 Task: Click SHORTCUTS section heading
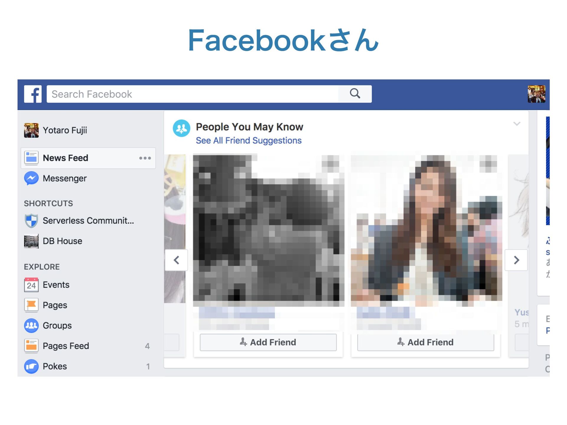[x=48, y=203]
